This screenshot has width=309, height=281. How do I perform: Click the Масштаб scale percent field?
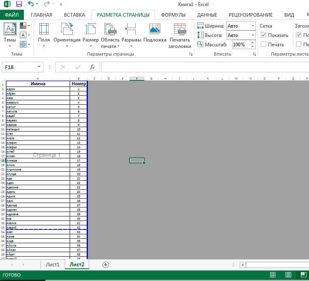pyautogui.click(x=241, y=44)
